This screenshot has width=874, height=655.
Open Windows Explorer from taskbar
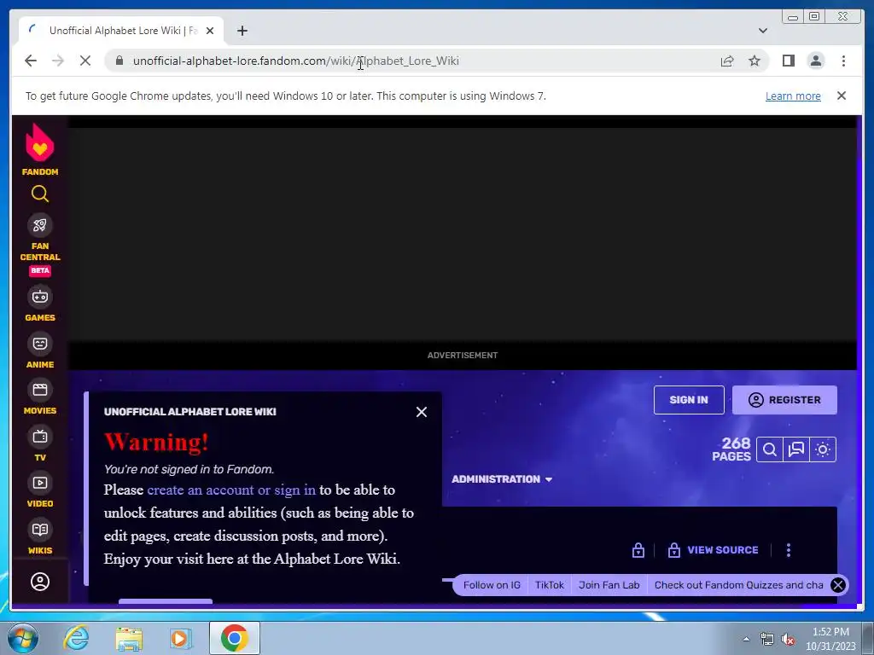click(x=129, y=638)
